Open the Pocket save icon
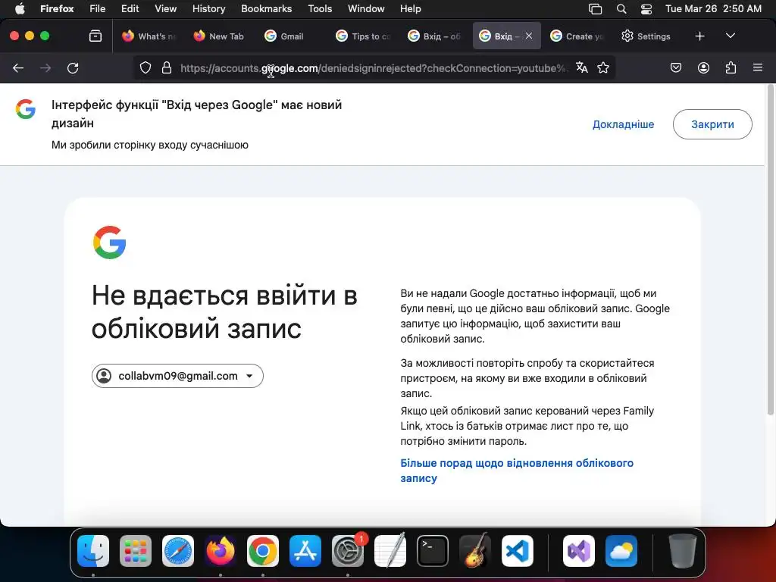The height and width of the screenshot is (582, 776). pos(676,67)
